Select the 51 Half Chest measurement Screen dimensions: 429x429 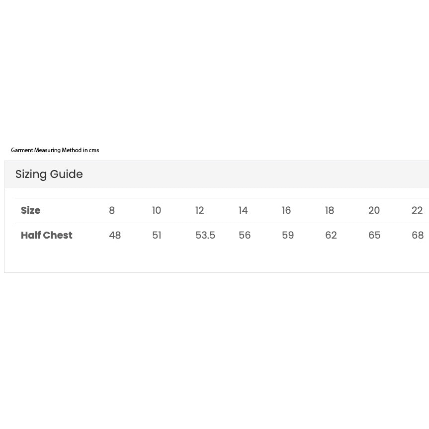tap(157, 235)
